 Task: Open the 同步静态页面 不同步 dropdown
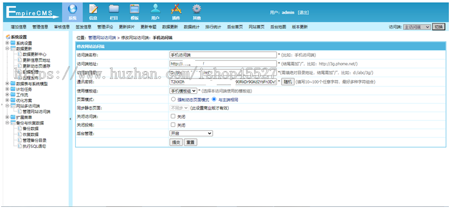click(179, 108)
